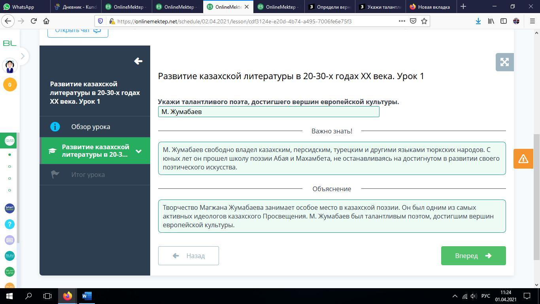Click the Вперед button
540x304 pixels.
pyautogui.click(x=473, y=256)
